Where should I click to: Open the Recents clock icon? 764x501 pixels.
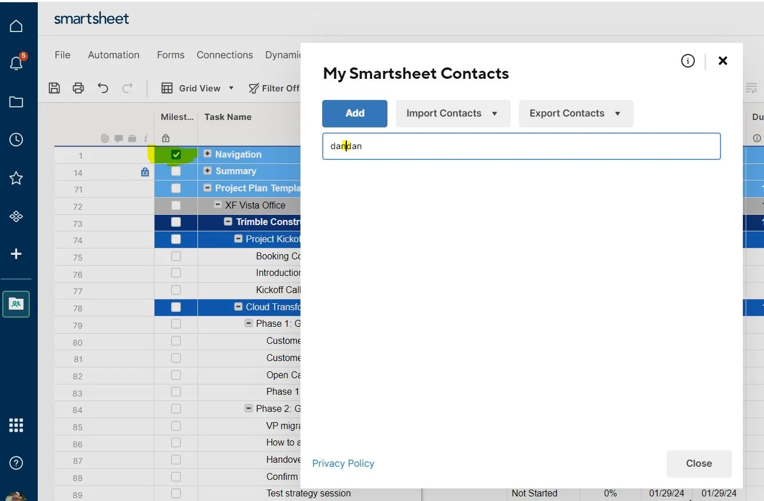pos(16,139)
